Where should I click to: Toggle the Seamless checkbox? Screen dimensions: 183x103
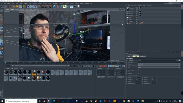pos(138,74)
